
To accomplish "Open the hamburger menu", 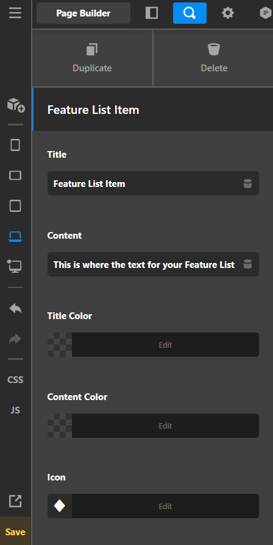I will pyautogui.click(x=15, y=13).
